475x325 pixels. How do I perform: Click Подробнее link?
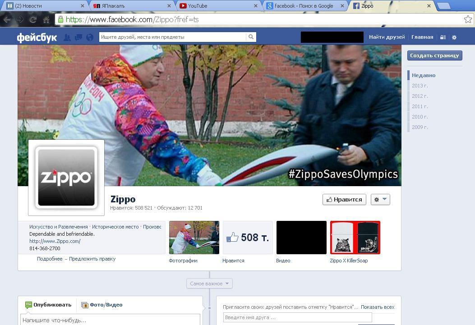pos(50,259)
